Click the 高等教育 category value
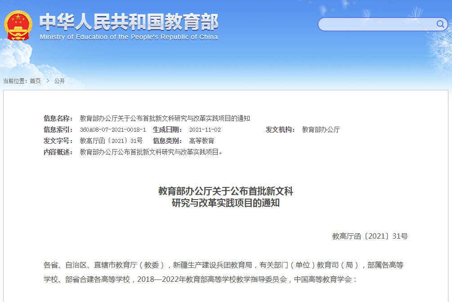Image resolution: width=452 pixels, height=302 pixels. [x=201, y=141]
